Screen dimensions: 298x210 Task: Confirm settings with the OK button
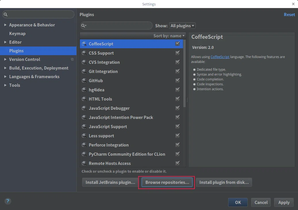pyautogui.click(x=238, y=203)
